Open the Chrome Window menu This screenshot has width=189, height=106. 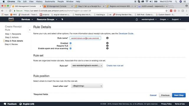70,1
